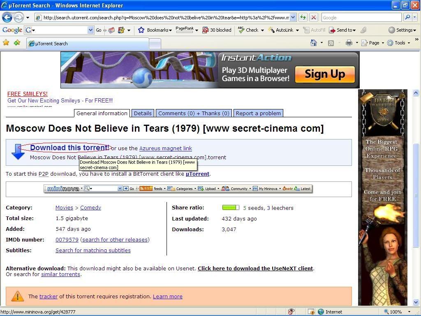Stop loading with the red X icon
This screenshot has height=316, width=421.
tap(313, 17)
